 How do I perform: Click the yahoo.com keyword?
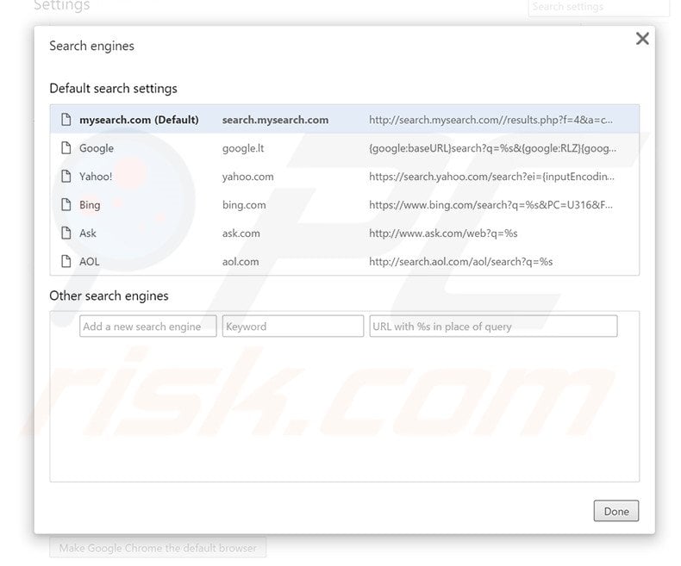[x=248, y=177]
